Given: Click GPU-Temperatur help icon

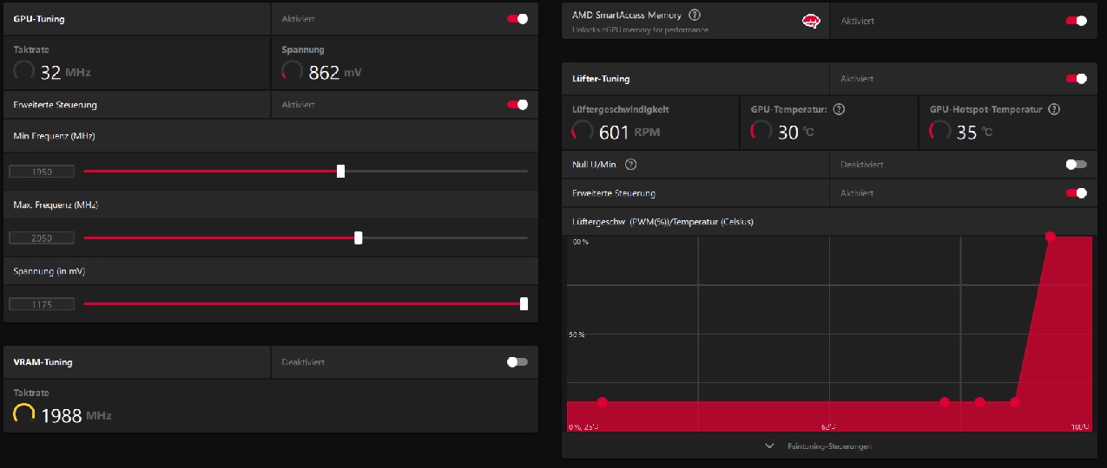Looking at the screenshot, I should point(839,109).
